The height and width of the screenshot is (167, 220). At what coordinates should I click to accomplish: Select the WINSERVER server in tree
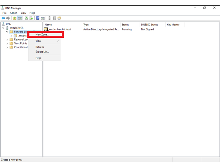tap(17, 28)
